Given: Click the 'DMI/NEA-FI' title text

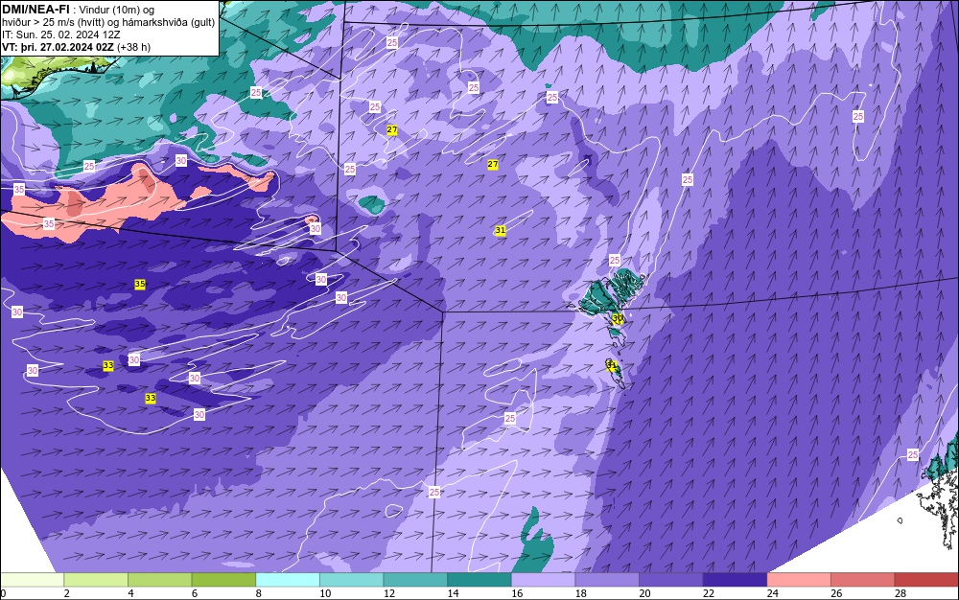Looking at the screenshot, I should (35, 10).
